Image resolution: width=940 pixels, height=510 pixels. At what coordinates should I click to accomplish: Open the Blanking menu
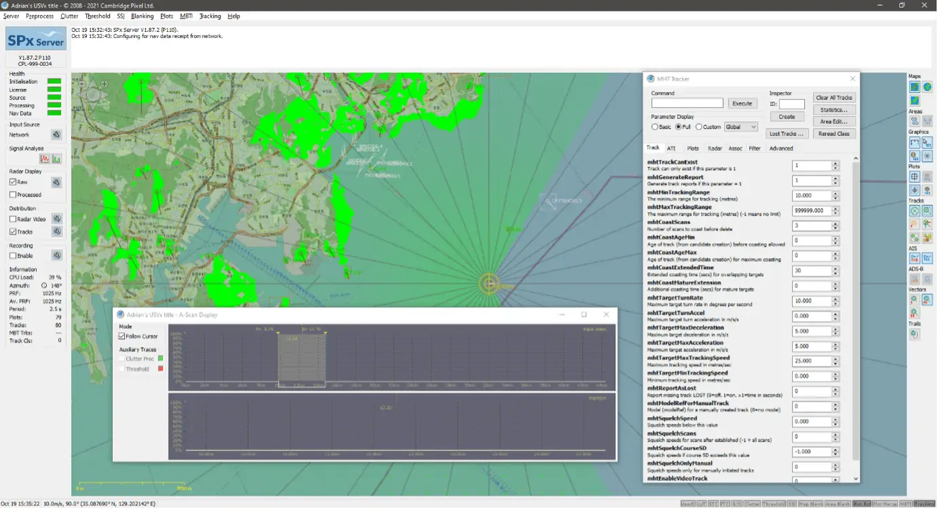point(143,16)
